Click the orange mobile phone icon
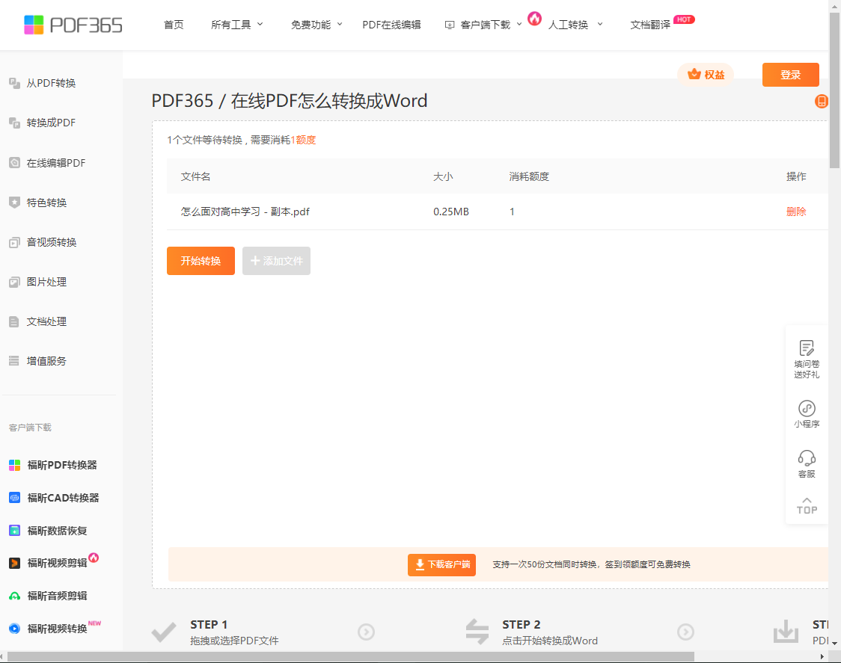Viewport: 841px width, 663px height. point(822,102)
